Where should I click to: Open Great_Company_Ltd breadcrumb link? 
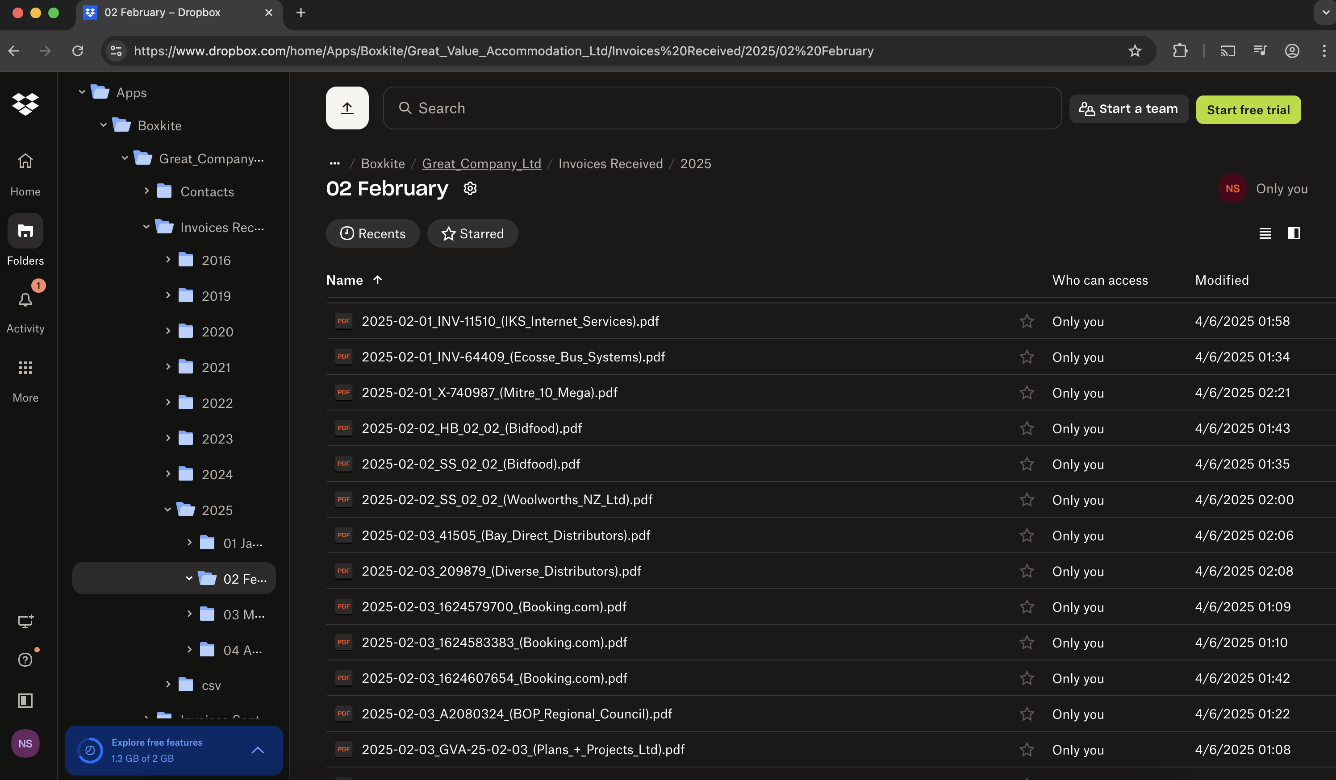(481, 164)
